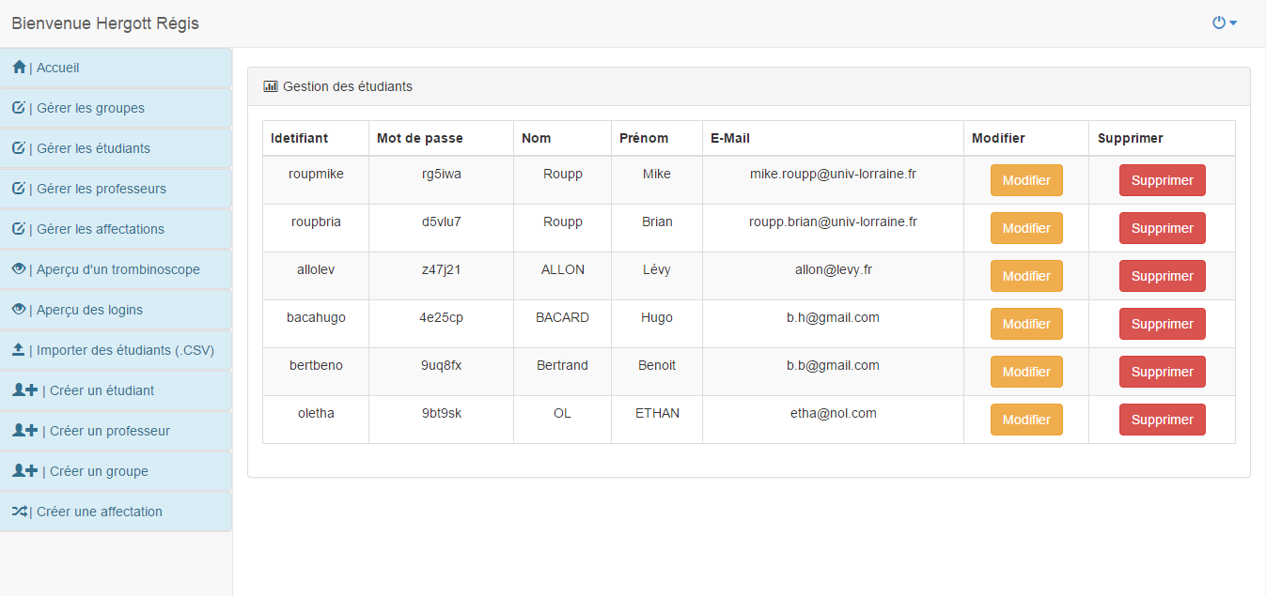Image resolution: width=1266 pixels, height=596 pixels.
Task: Click the home icon beside Accueil
Action: point(19,68)
